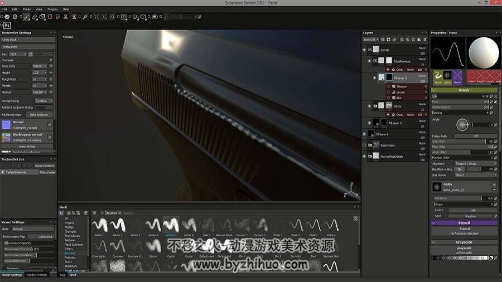This screenshot has width=502, height=282.
Task: Show the hidden BaseColors layer
Action: click(x=364, y=145)
